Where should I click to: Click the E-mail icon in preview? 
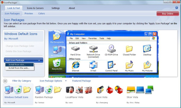click(x=93, y=65)
